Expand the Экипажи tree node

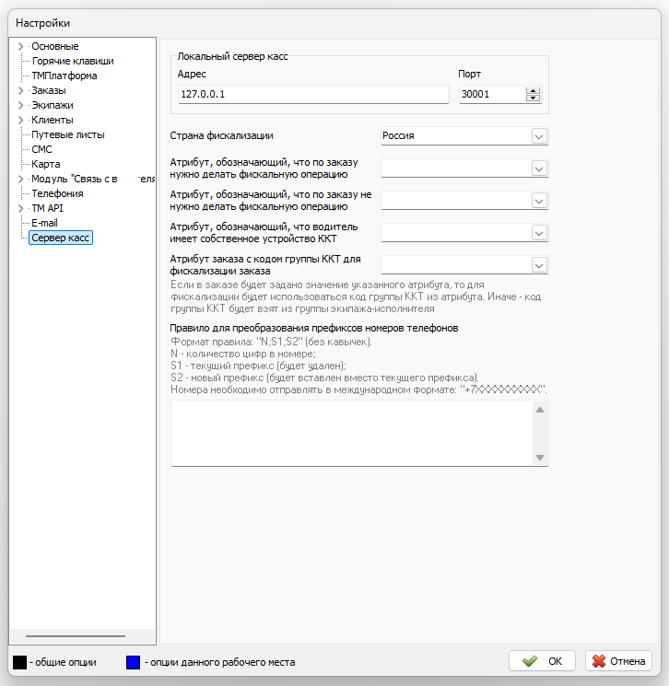20,106
